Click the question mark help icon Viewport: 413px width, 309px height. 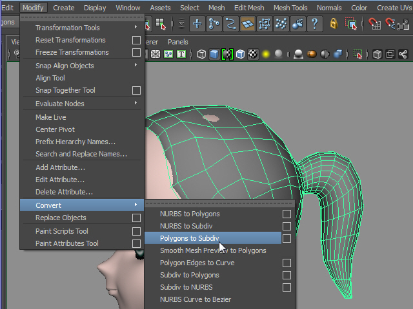(314, 24)
